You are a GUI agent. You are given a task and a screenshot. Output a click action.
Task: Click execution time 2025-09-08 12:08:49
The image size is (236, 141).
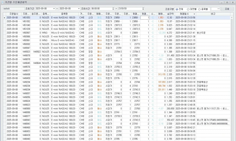[x=185, y=108]
